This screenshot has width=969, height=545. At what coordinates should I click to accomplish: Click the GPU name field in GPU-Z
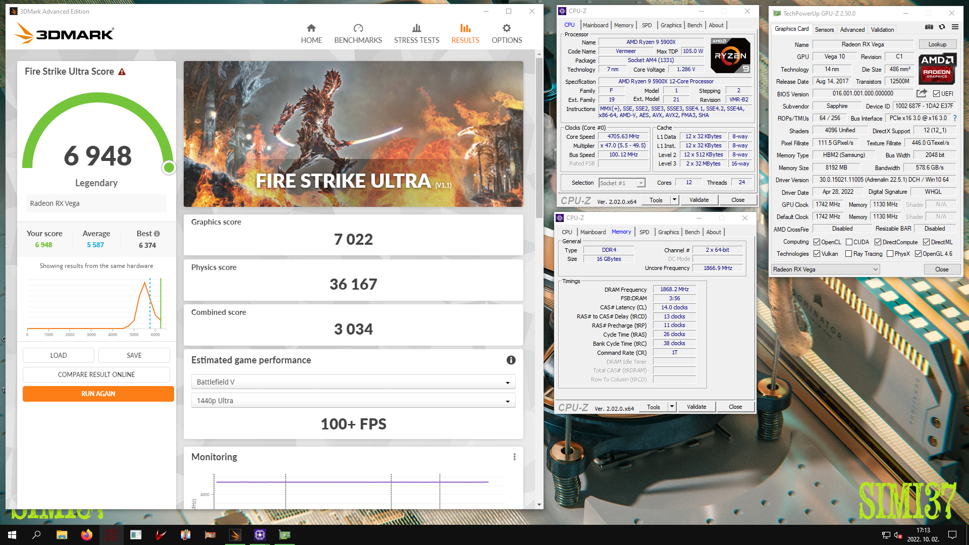(x=863, y=44)
